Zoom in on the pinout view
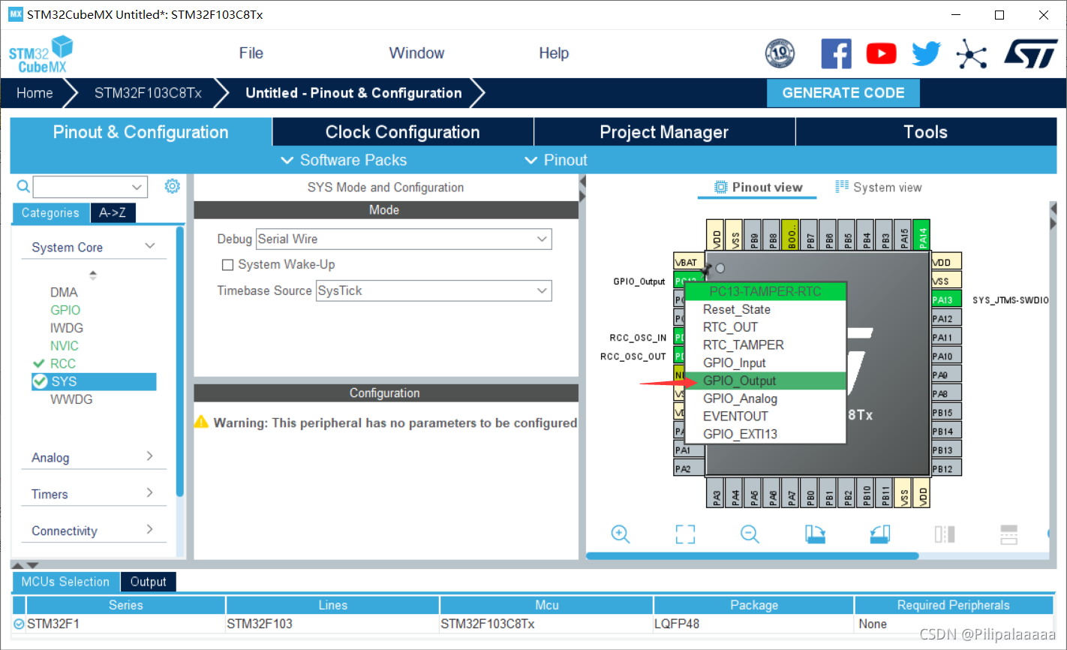1067x650 pixels. tap(621, 534)
